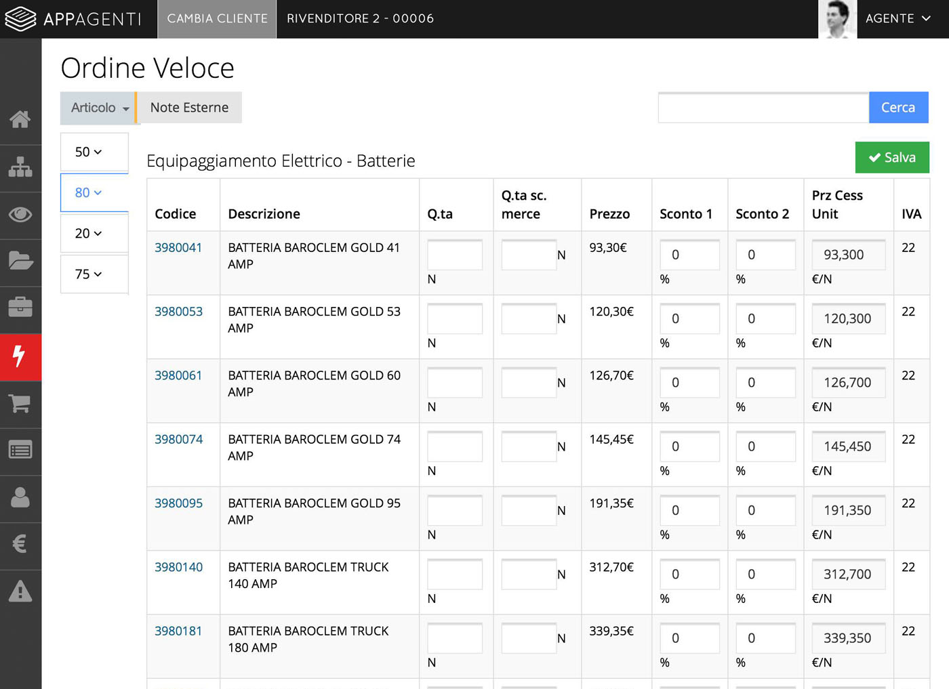Viewport: 949px width, 689px height.
Task: Open article code 3980074 link
Action: (178, 440)
